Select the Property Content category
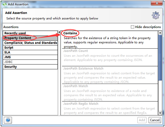Screen dimensions: 165x127 (x=30, y=38)
